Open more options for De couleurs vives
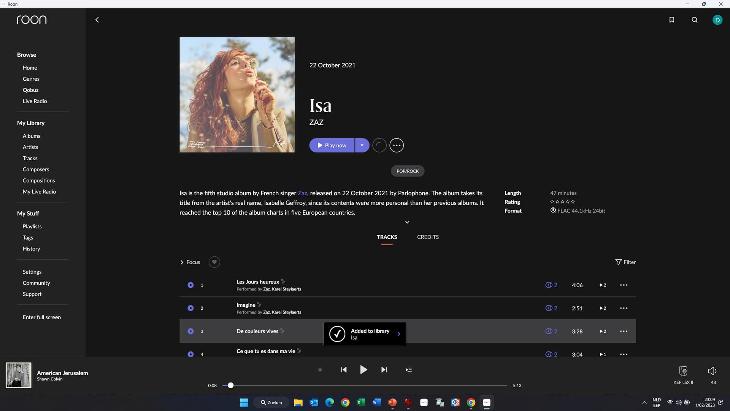Image resolution: width=730 pixels, height=411 pixels. 624,331
